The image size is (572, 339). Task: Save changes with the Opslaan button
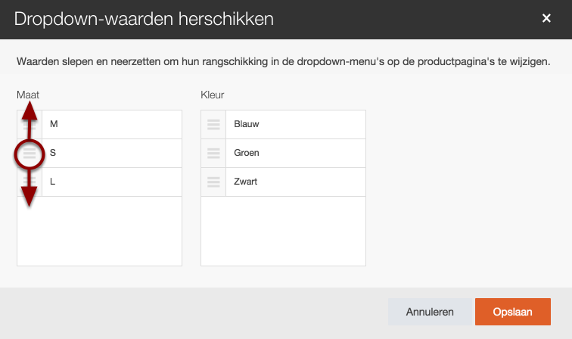click(x=512, y=311)
